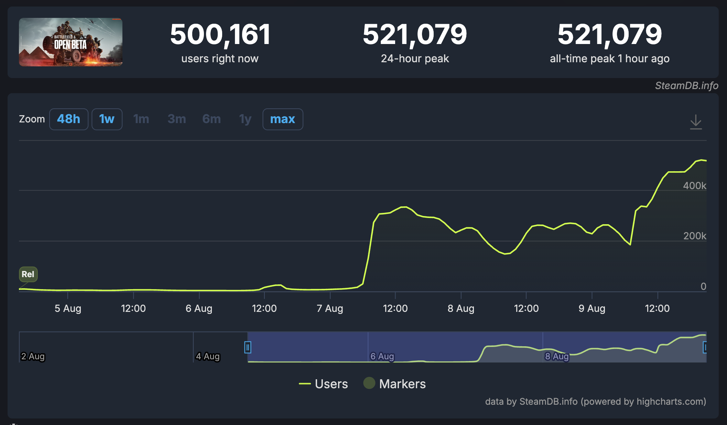The image size is (727, 425).
Task: Click the Rel release marker
Action: 28,274
